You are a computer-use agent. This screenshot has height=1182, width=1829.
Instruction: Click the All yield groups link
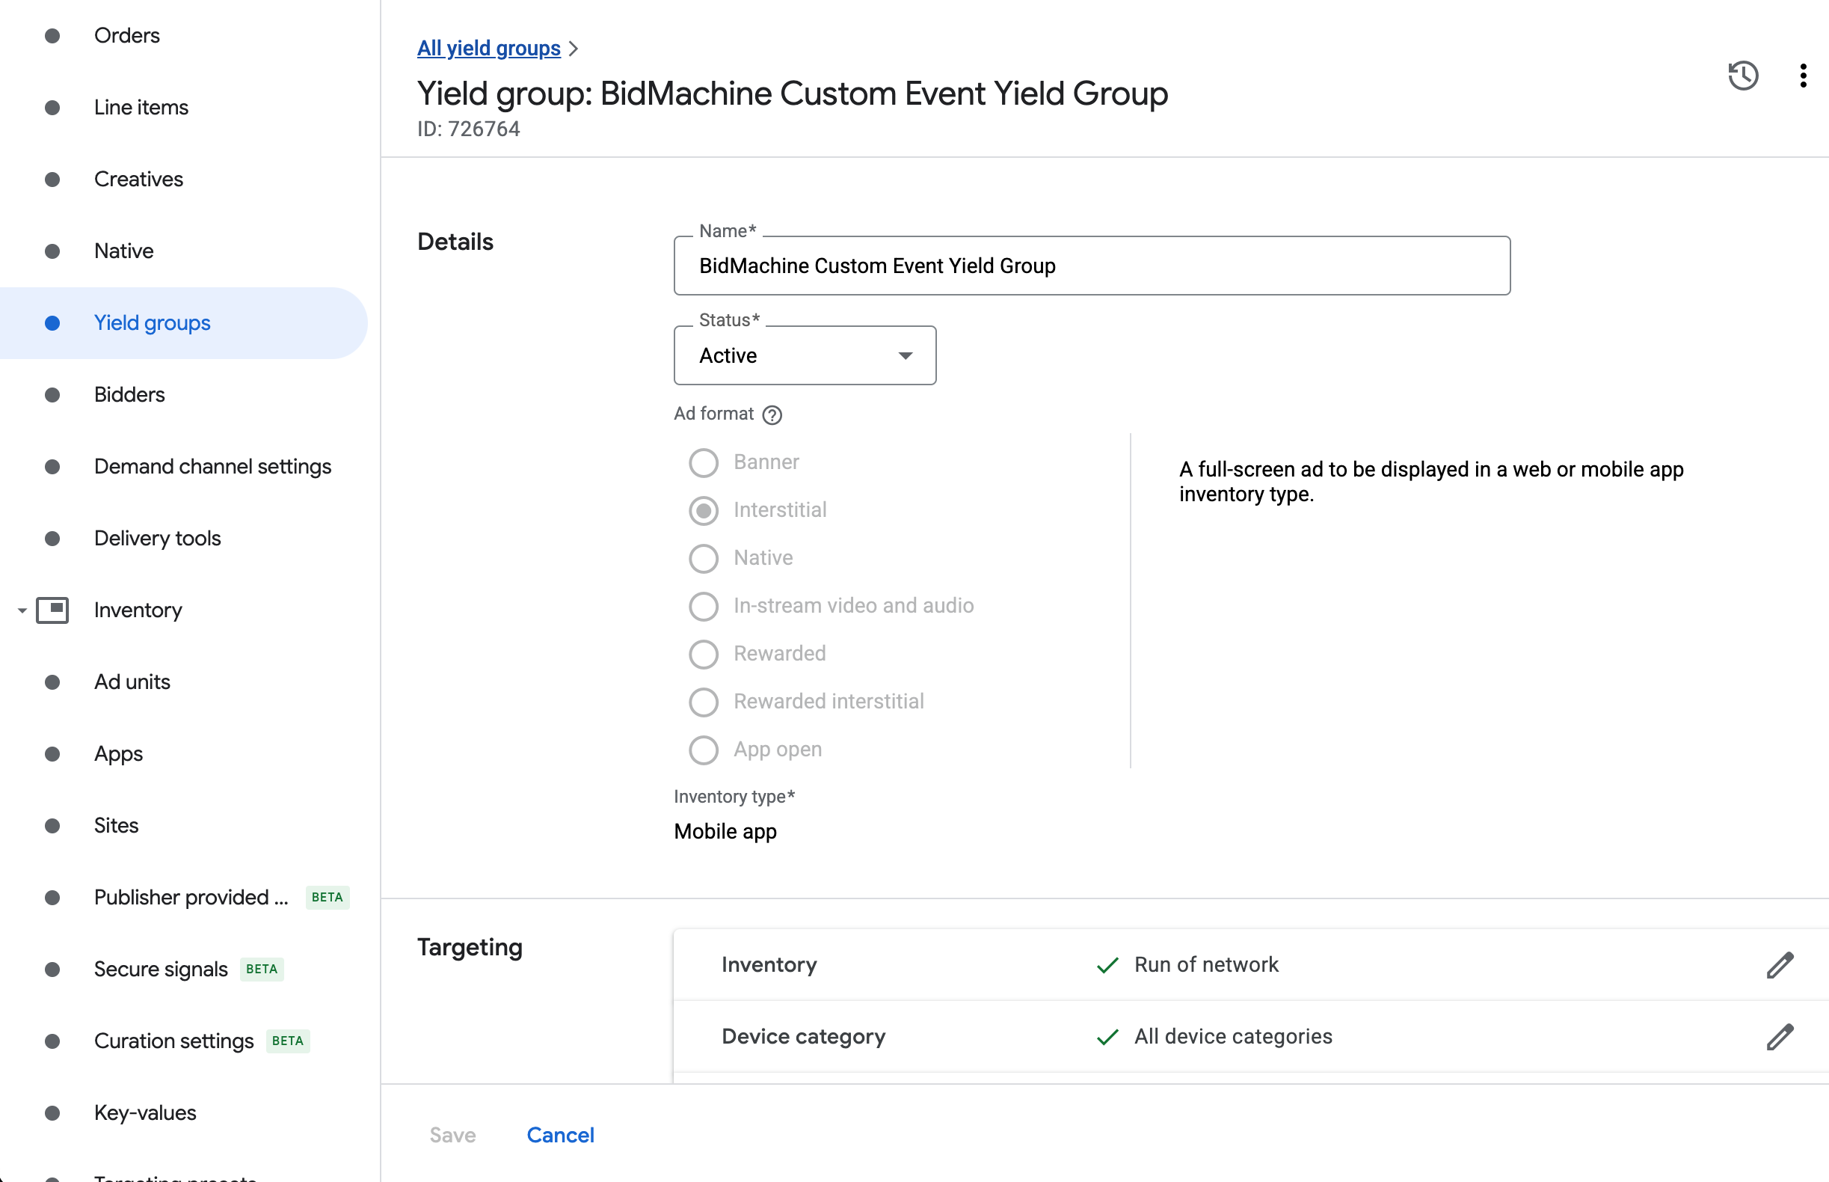[489, 49]
